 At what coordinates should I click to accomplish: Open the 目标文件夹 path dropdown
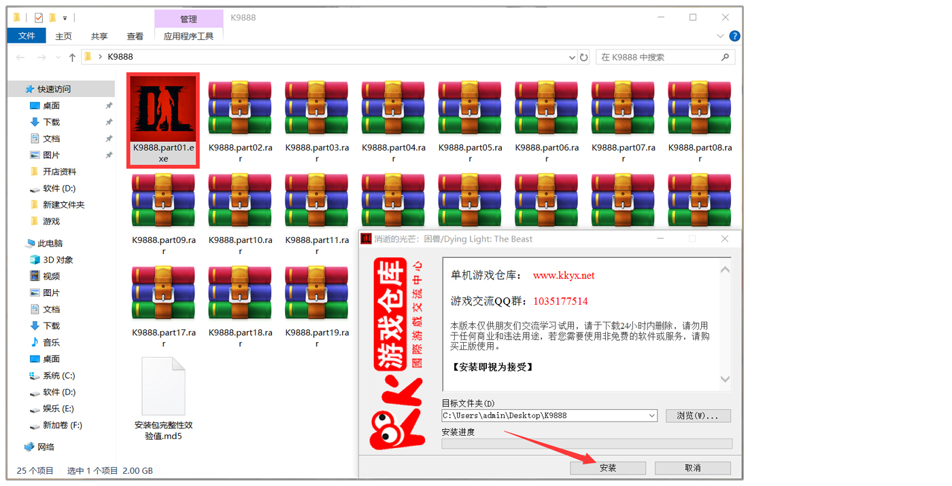coord(652,415)
